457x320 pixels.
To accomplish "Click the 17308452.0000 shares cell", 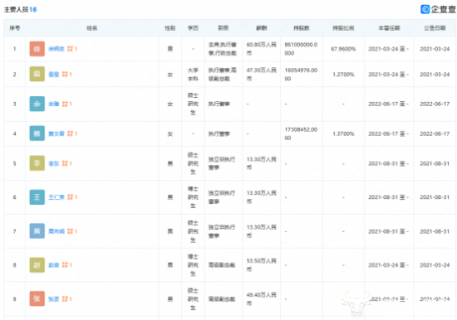I will coord(301,133).
